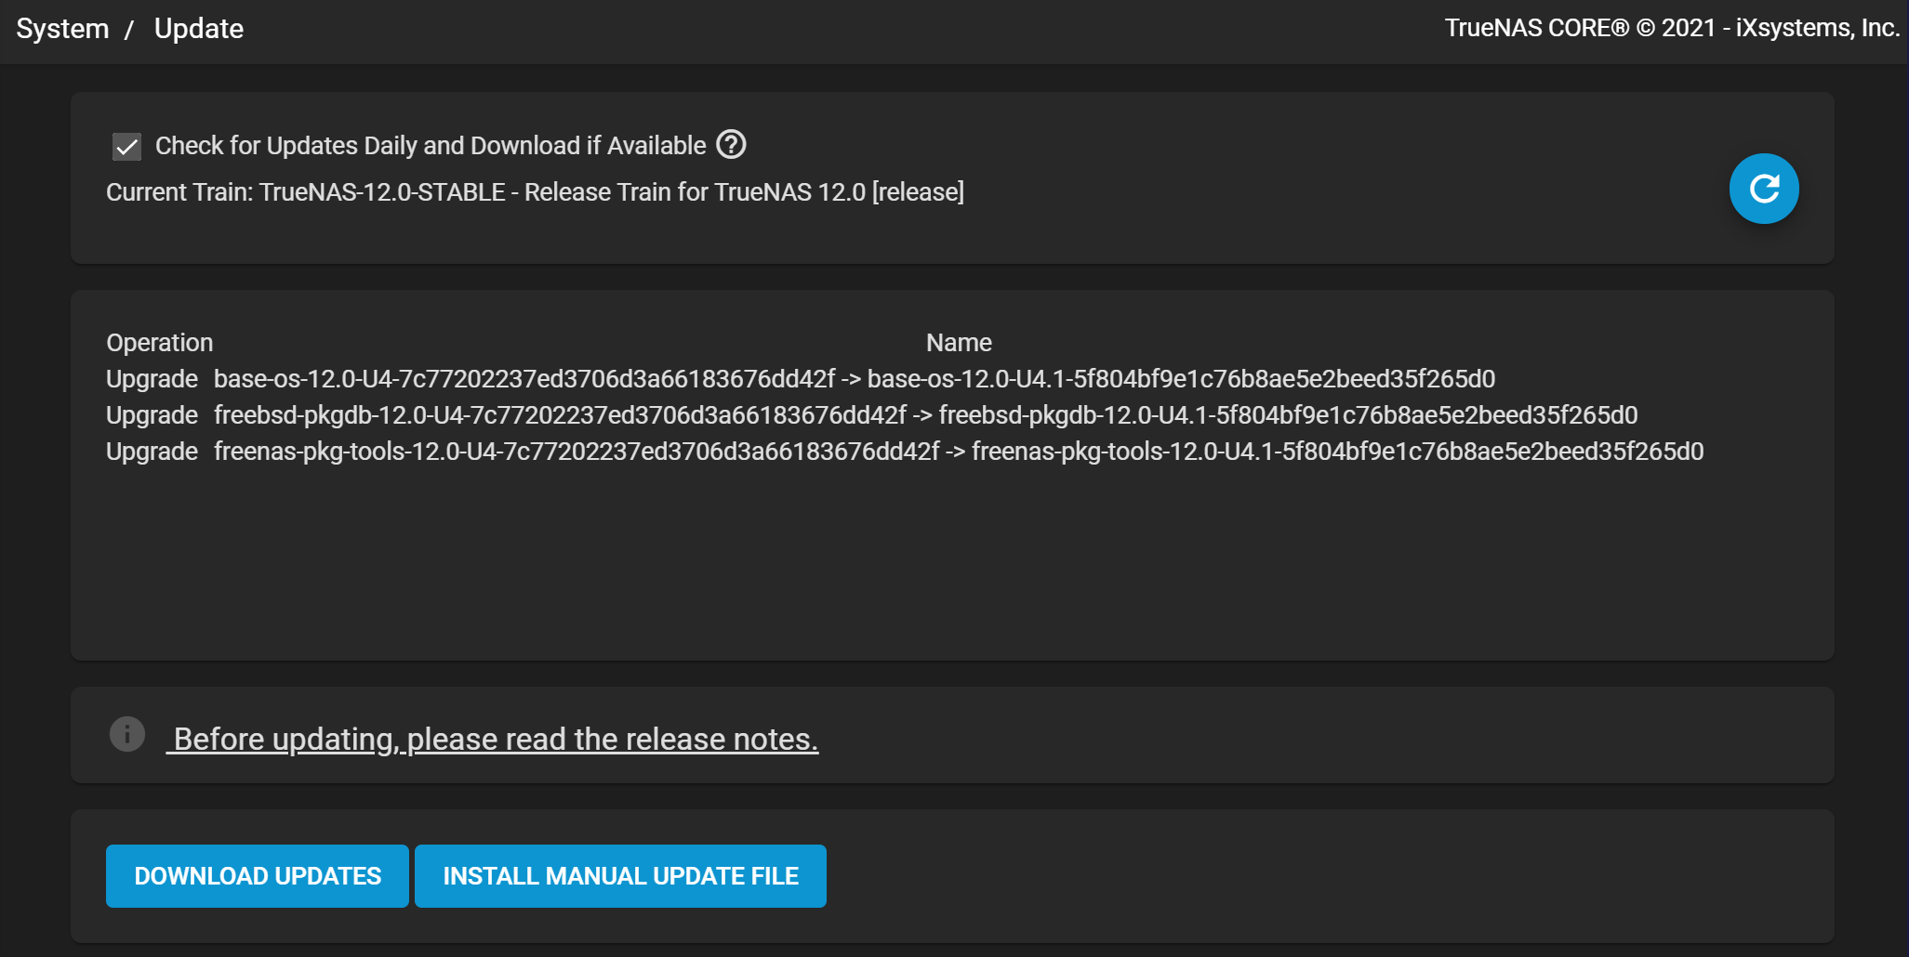Select the Update breadcrumb item
Image resolution: width=1909 pixels, height=957 pixels.
coord(198,29)
